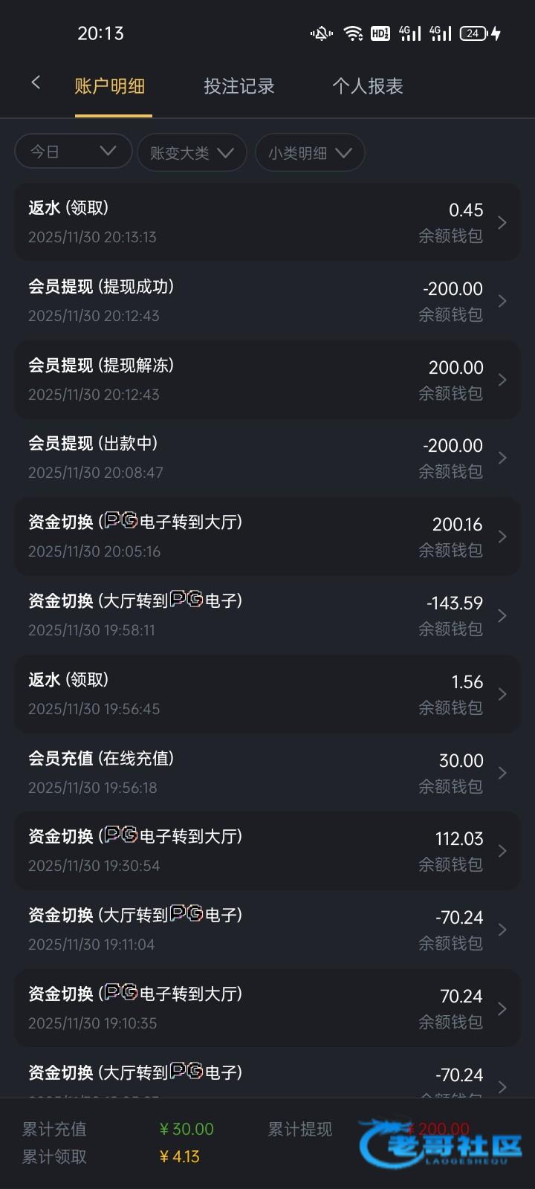
Task: Open arrow for 30.00 online deposit entry
Action: [502, 773]
